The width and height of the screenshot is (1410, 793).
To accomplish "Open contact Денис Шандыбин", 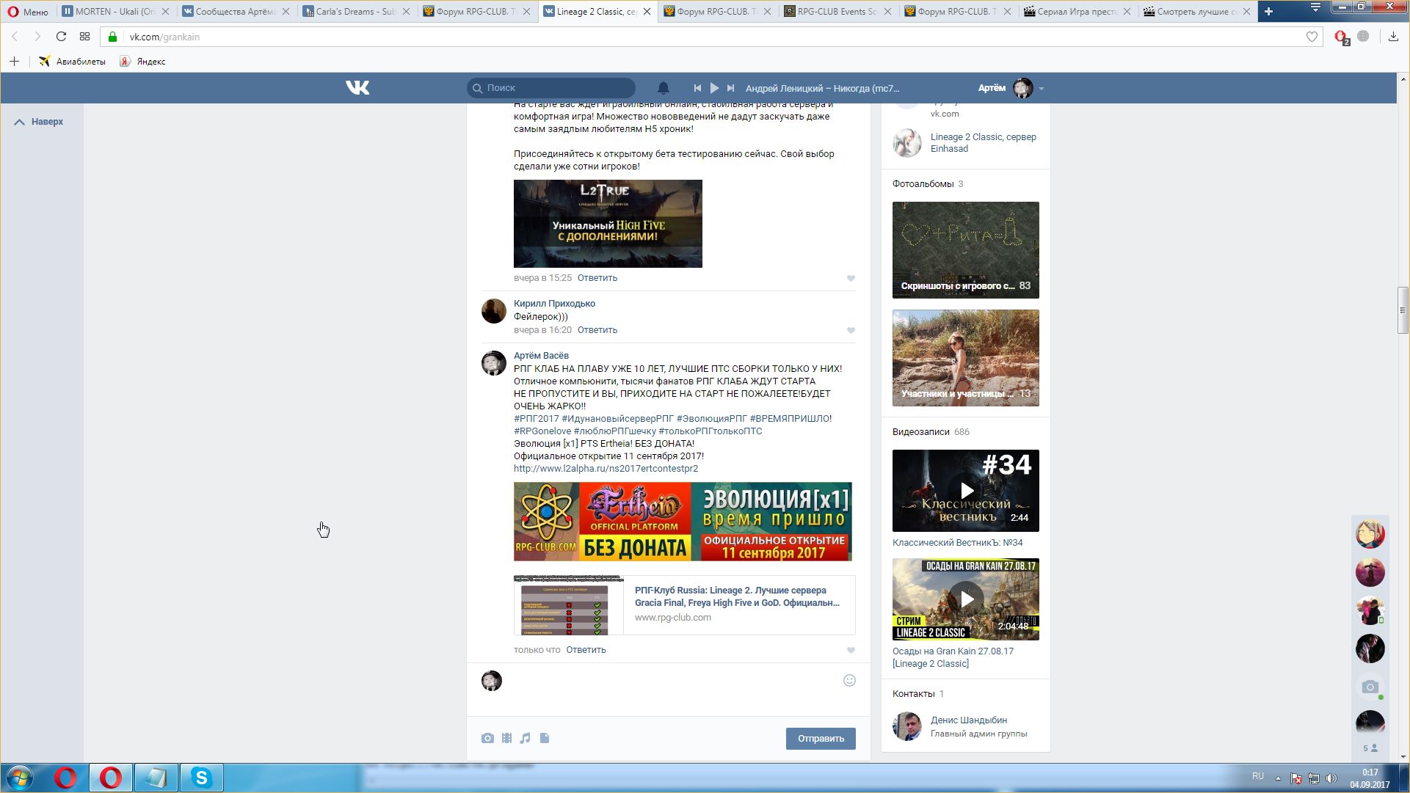I will pyautogui.click(x=969, y=720).
